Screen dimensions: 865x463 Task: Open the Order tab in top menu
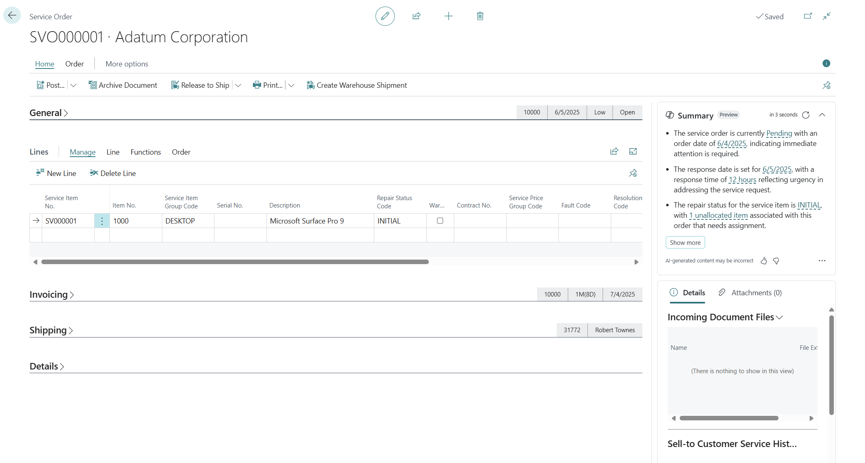click(75, 64)
